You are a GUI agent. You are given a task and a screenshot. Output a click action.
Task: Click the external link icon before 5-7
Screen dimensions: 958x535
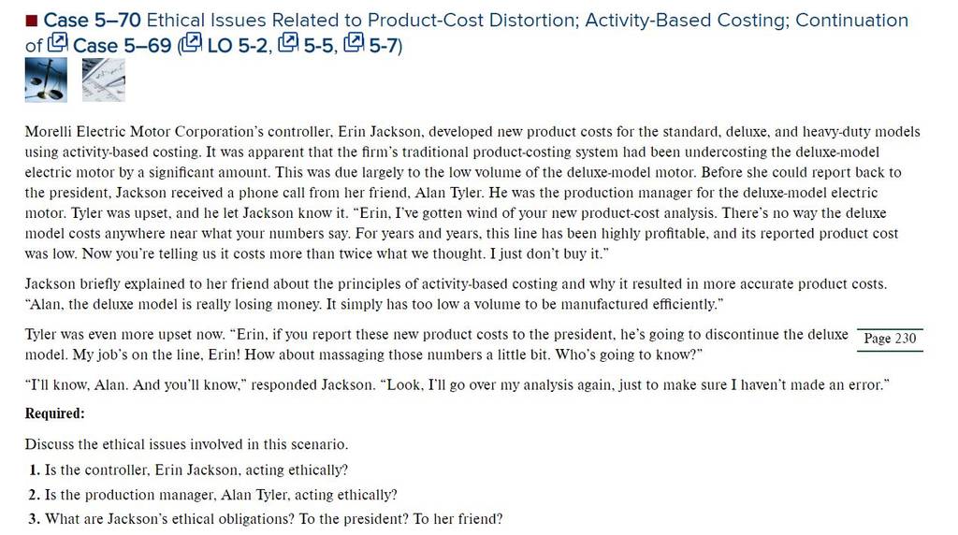click(x=354, y=43)
